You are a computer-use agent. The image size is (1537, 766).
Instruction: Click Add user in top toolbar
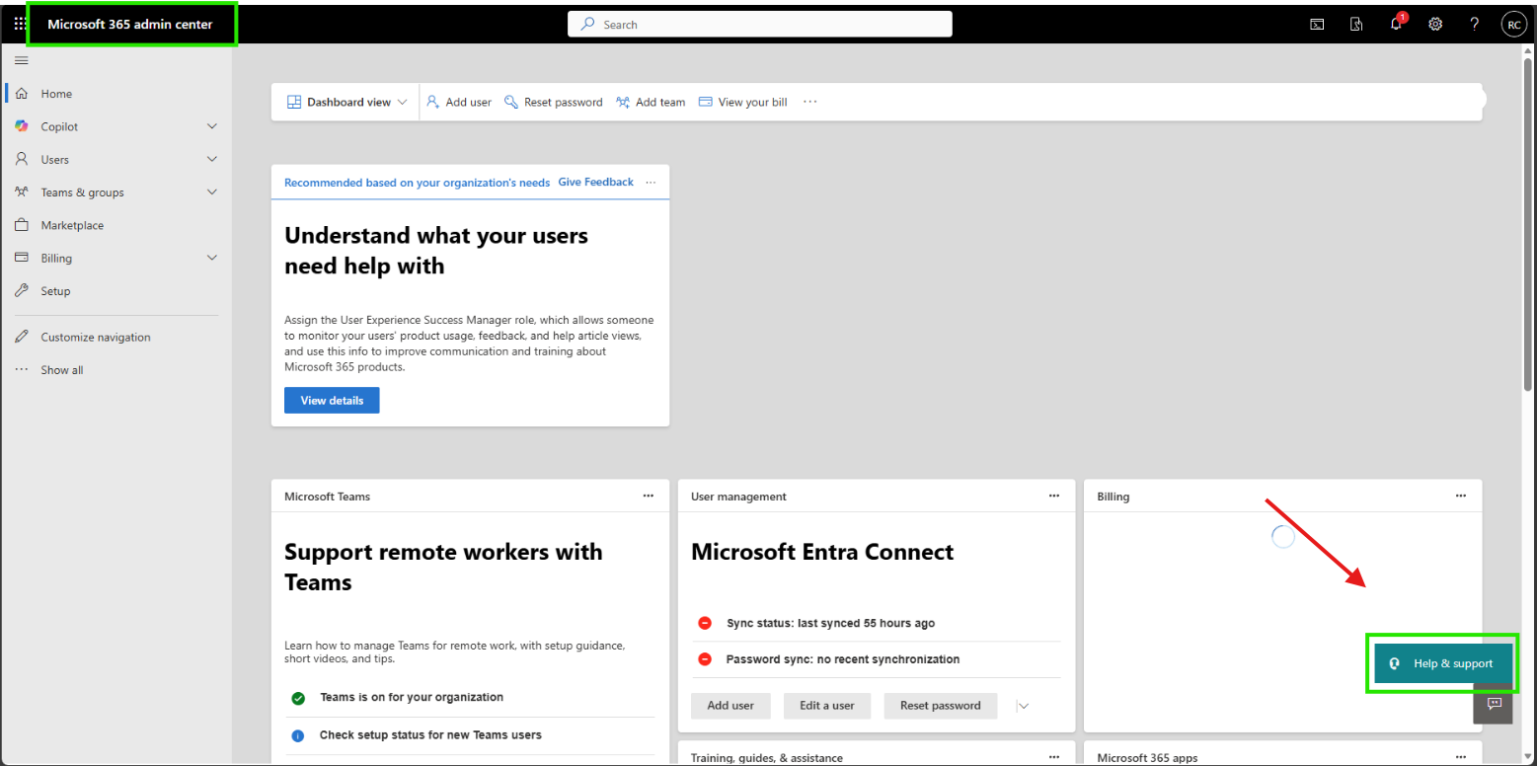458,102
